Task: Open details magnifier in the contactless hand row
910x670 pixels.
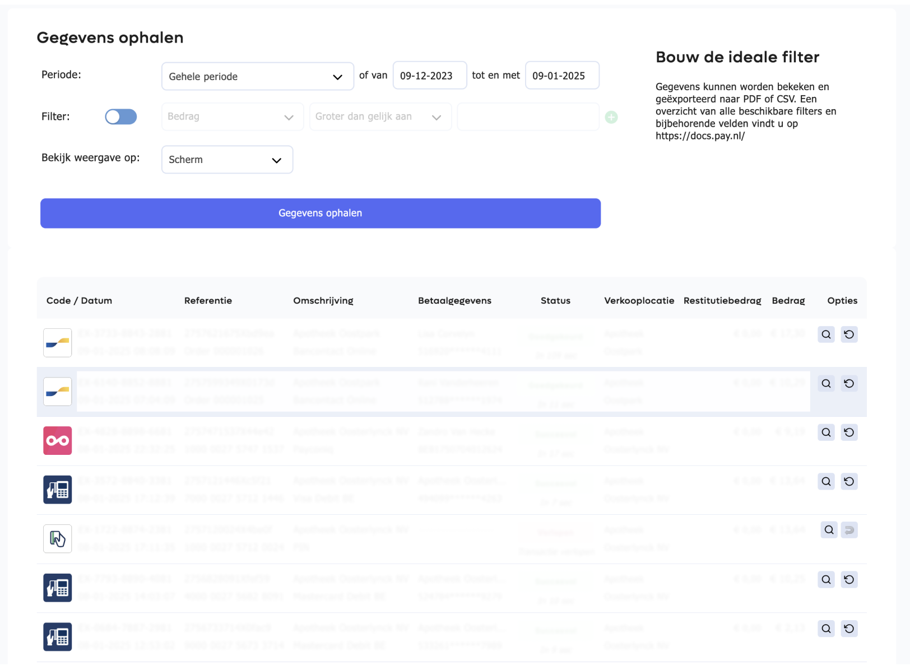Action: [829, 530]
